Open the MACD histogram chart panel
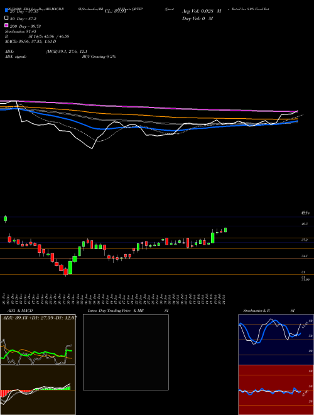This screenshot has width=314, height=415. pyautogui.click(x=38, y=390)
